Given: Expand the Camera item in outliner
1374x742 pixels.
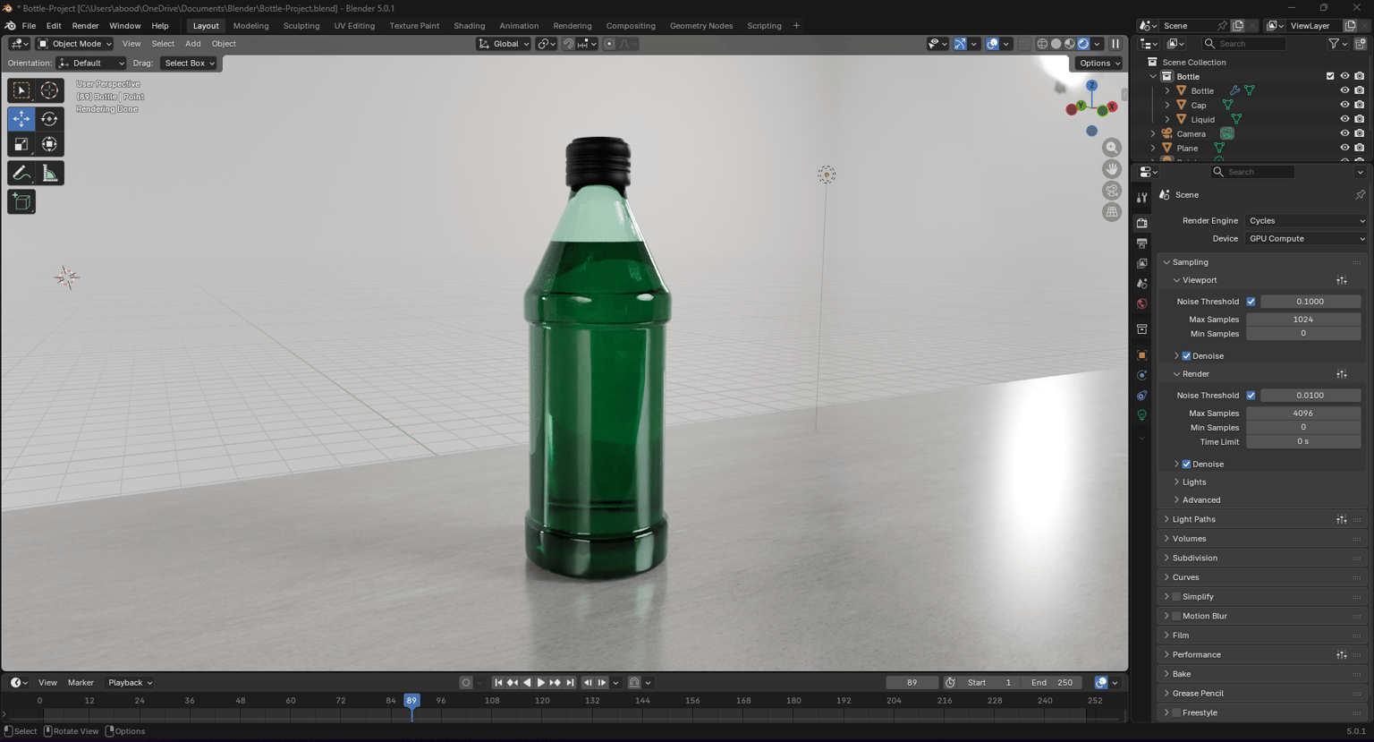Looking at the screenshot, I should tap(1153, 134).
